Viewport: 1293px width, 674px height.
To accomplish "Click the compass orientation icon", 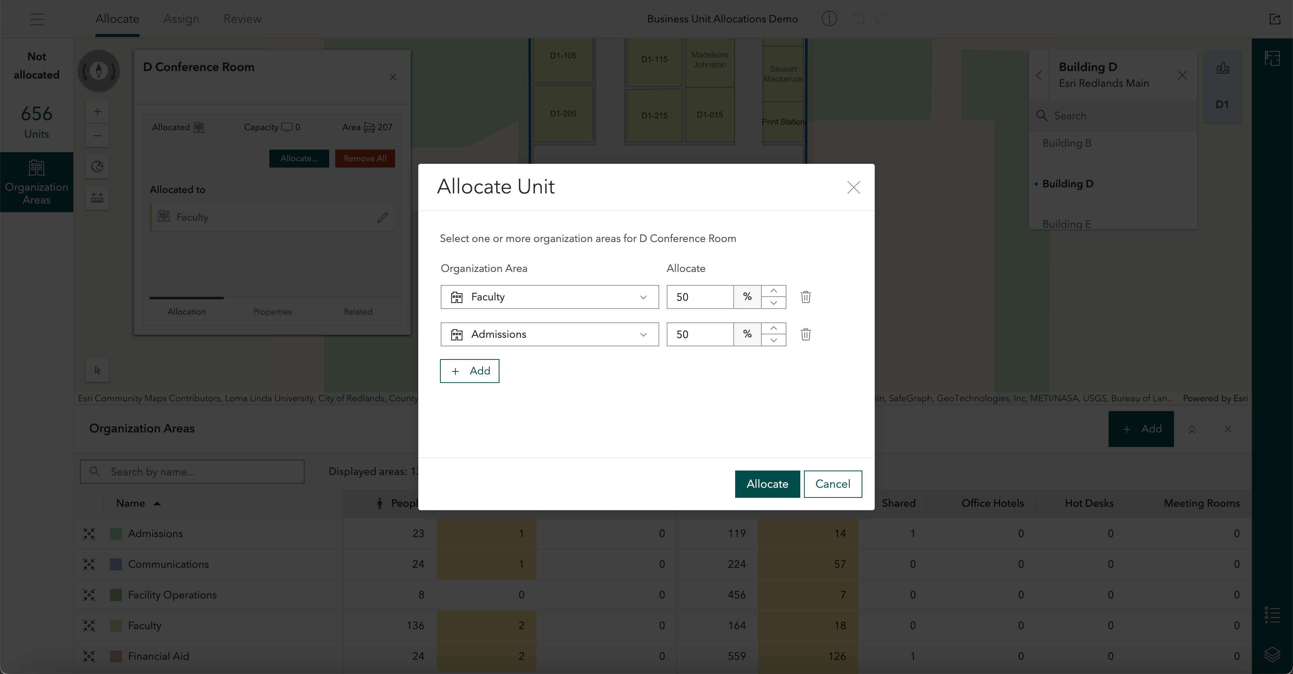I will tap(98, 71).
